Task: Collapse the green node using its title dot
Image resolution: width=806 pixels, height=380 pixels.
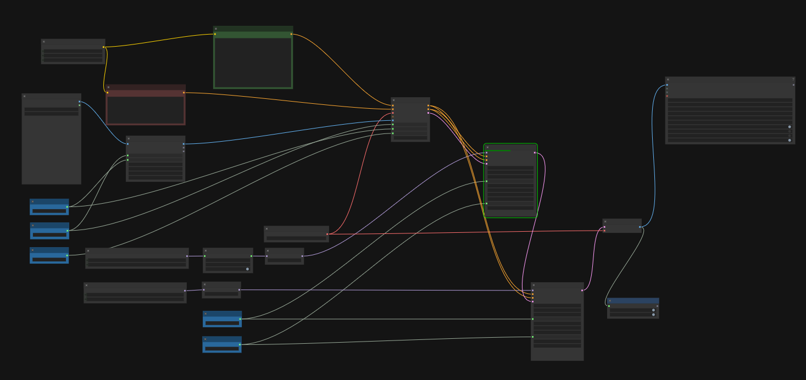Action: (x=216, y=29)
